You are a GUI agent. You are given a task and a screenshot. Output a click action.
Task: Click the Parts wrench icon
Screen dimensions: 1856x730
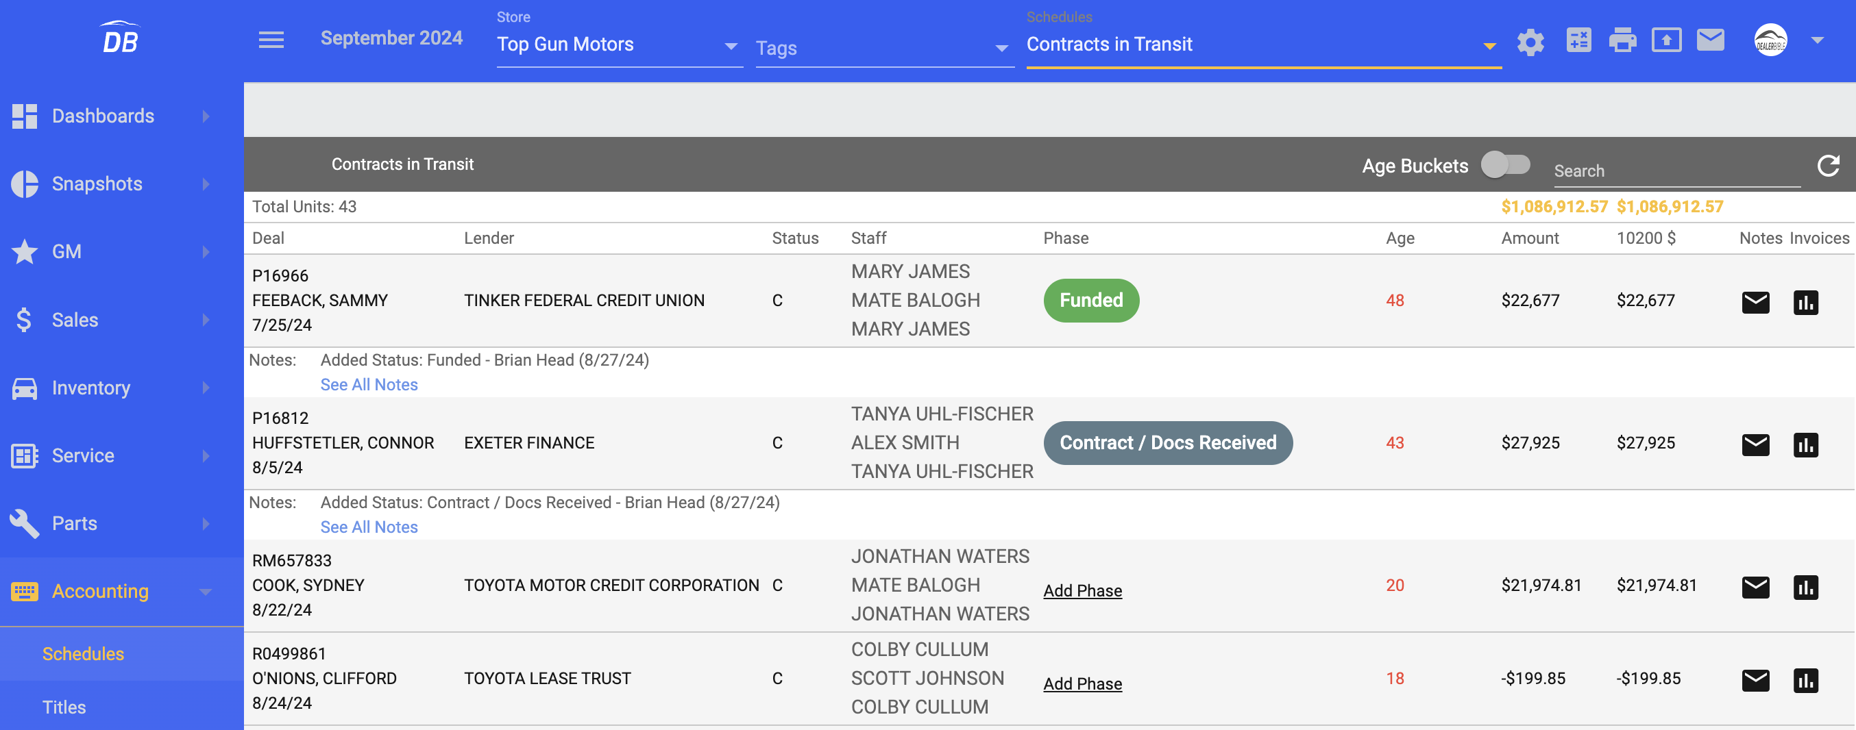[25, 523]
